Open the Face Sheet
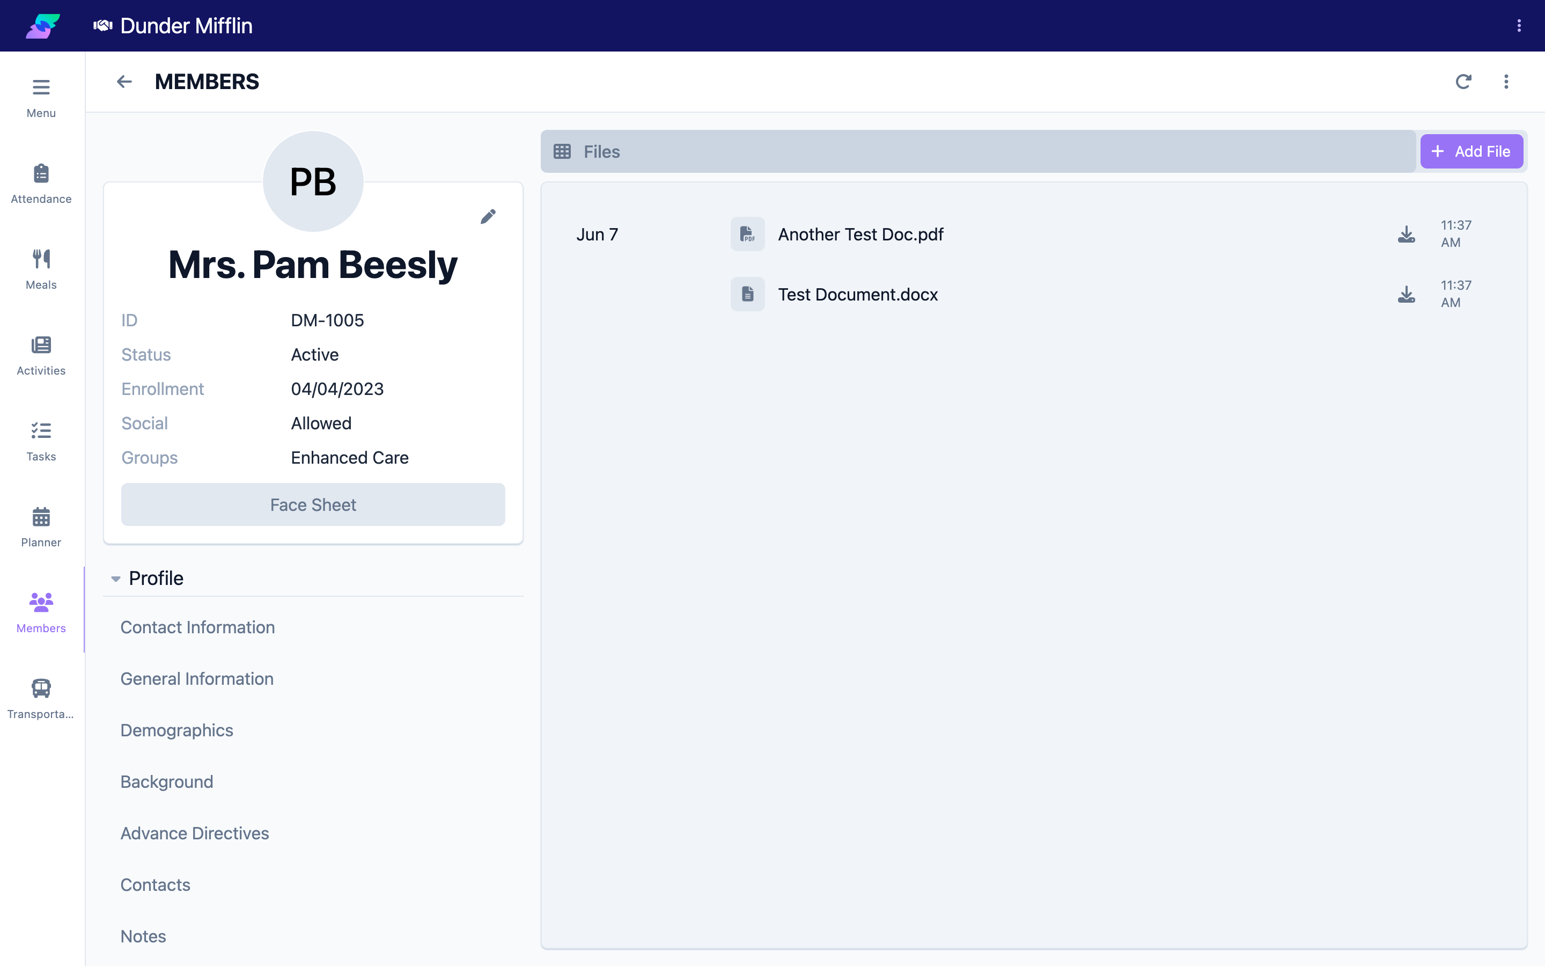 click(x=313, y=504)
